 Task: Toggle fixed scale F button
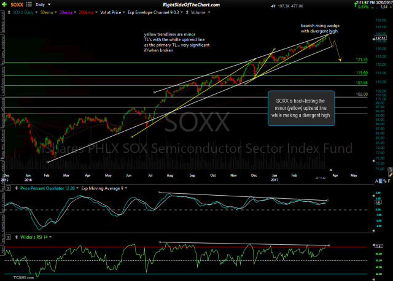[389, 181]
